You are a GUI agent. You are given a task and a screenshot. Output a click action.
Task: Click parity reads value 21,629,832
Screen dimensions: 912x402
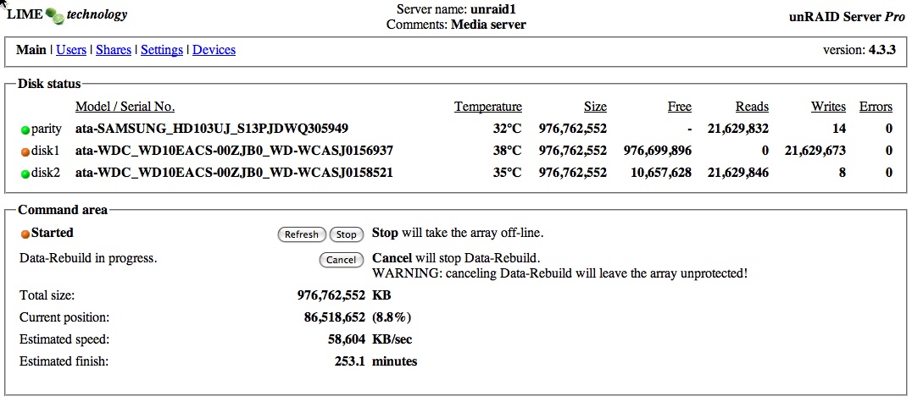coord(738,129)
